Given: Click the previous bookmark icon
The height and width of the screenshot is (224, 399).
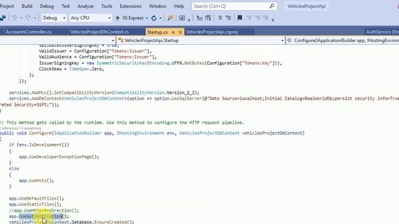Looking at the screenshot, I should click(249, 17).
